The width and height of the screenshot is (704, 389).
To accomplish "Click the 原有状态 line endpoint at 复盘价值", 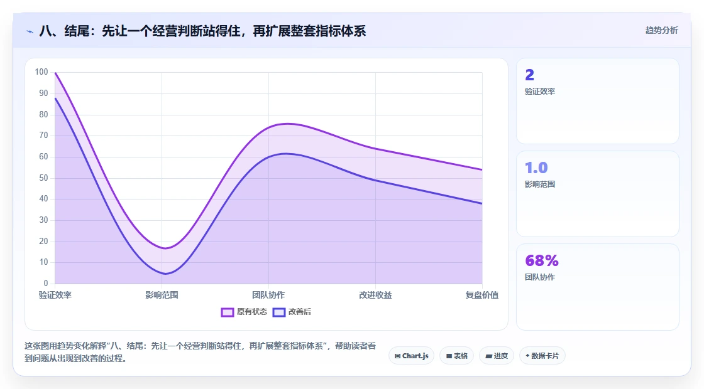I will click(x=481, y=170).
